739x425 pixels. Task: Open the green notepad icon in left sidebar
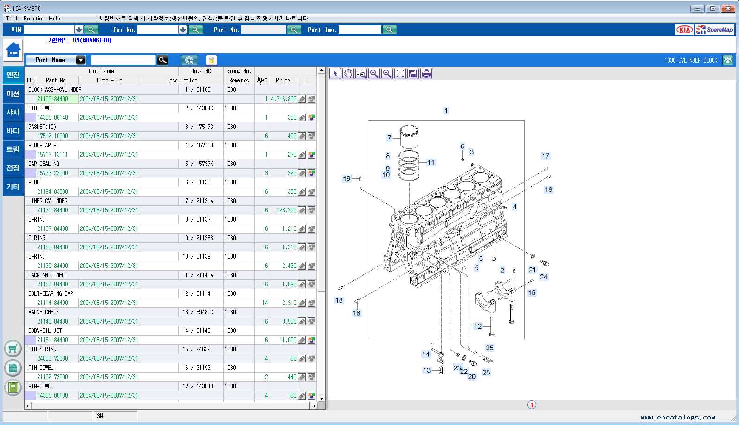pos(13,387)
